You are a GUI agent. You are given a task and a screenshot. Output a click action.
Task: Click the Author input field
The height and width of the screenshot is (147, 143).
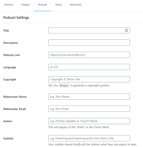(89, 121)
